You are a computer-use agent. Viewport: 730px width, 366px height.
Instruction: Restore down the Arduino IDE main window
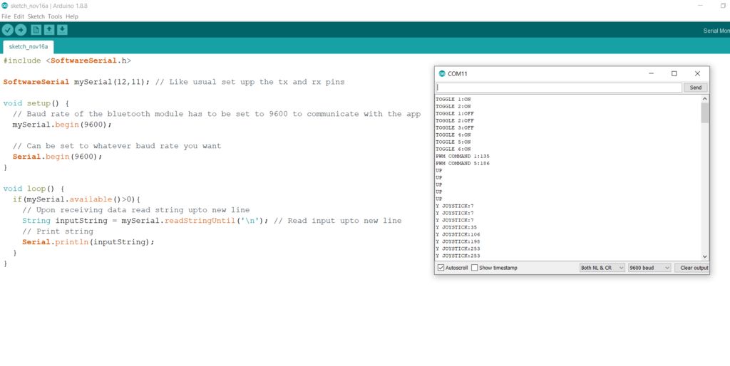pyautogui.click(x=723, y=6)
